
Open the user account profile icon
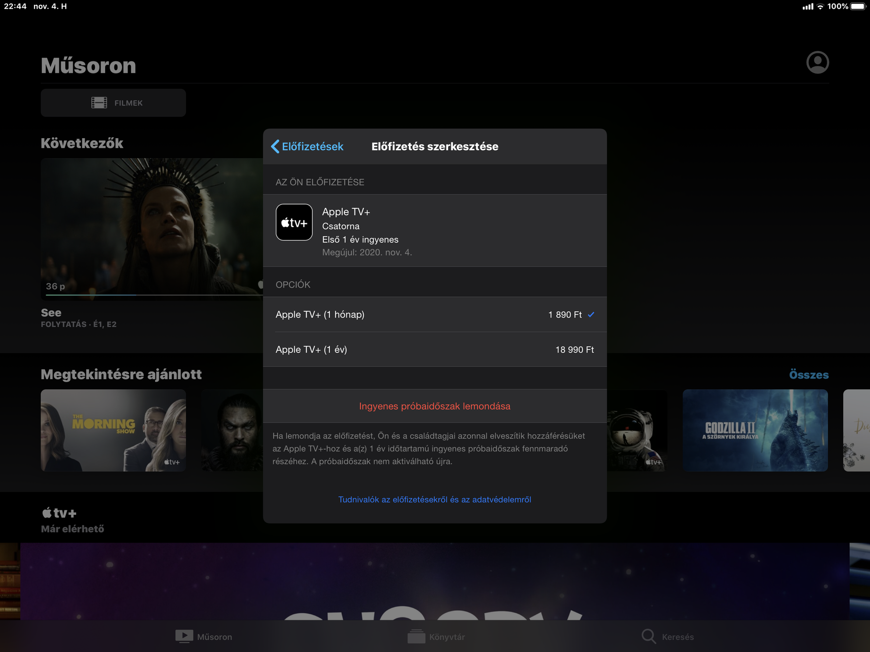click(x=818, y=63)
